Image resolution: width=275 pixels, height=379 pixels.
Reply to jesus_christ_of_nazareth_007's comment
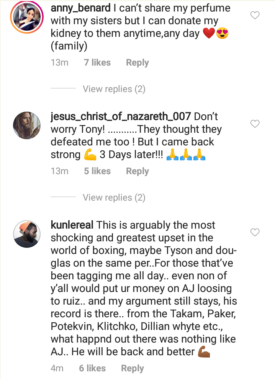137,171
